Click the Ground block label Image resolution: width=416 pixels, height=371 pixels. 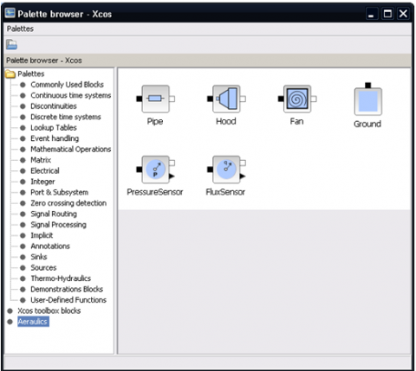pyautogui.click(x=367, y=124)
